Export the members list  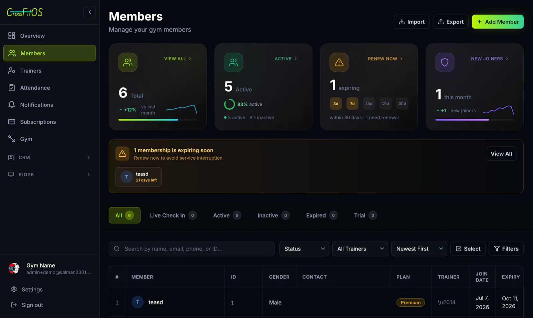(x=451, y=22)
